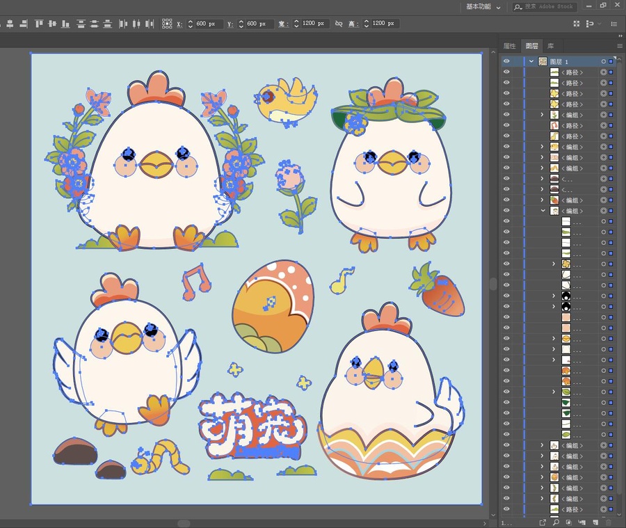Hide 图层 1 using its eye icon
626x528 pixels.
pos(506,61)
